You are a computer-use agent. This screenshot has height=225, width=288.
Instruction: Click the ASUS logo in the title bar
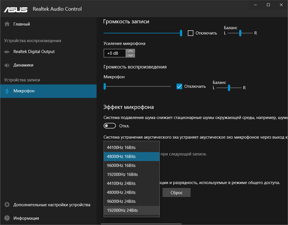[16, 9]
